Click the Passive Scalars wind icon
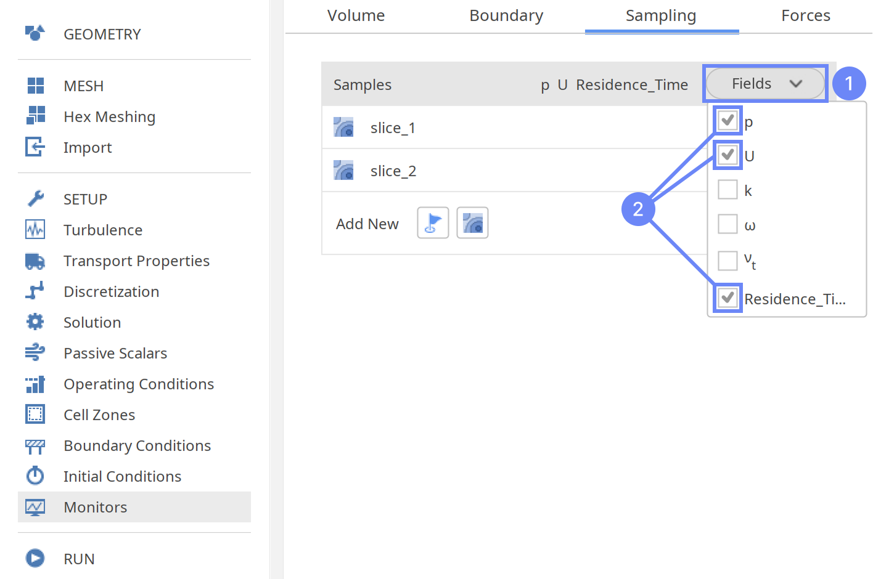 (x=35, y=353)
